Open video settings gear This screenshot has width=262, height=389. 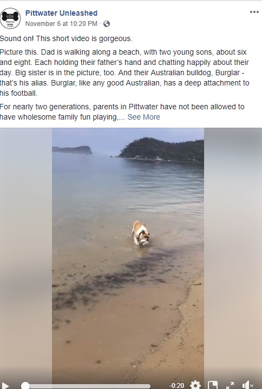click(195, 385)
